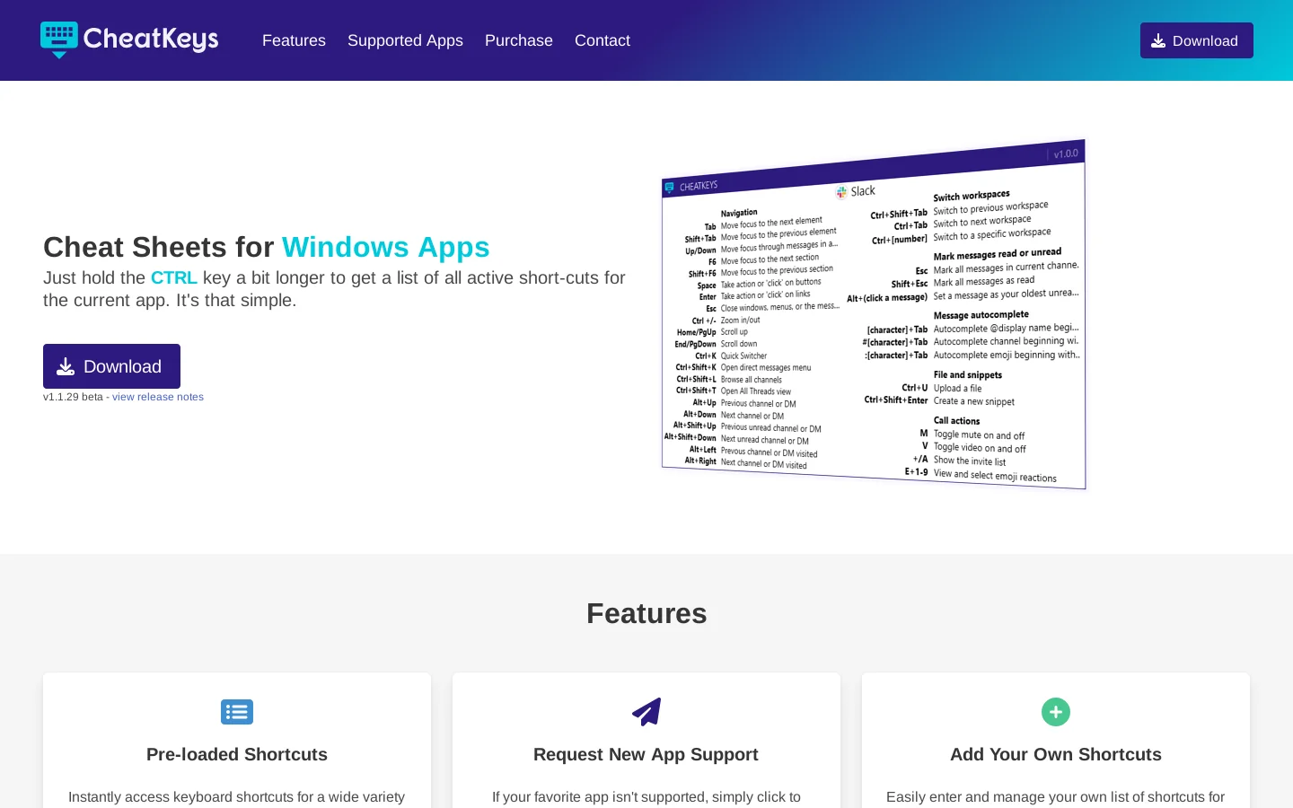The height and width of the screenshot is (808, 1293).
Task: Click the Pre-loaded Shortcuts list icon
Action: [237, 712]
